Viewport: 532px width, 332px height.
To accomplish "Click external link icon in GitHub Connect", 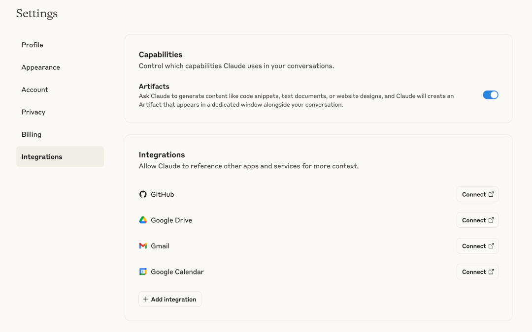I will click(x=491, y=194).
